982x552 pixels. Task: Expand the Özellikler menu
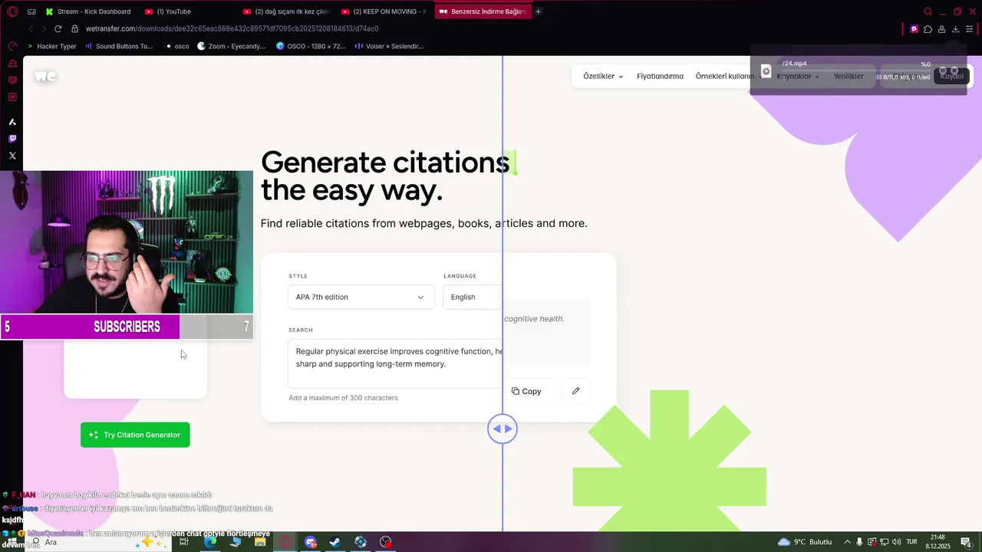coord(603,77)
